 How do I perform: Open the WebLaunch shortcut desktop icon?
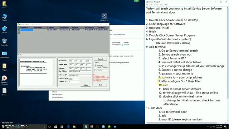coord(4,80)
